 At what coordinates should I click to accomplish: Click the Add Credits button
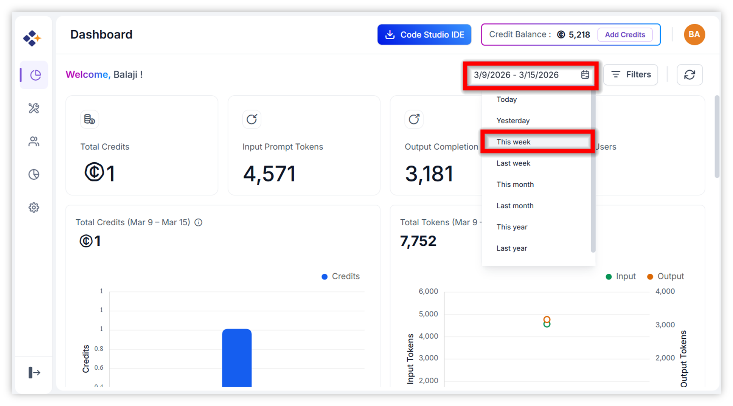pyautogui.click(x=625, y=35)
